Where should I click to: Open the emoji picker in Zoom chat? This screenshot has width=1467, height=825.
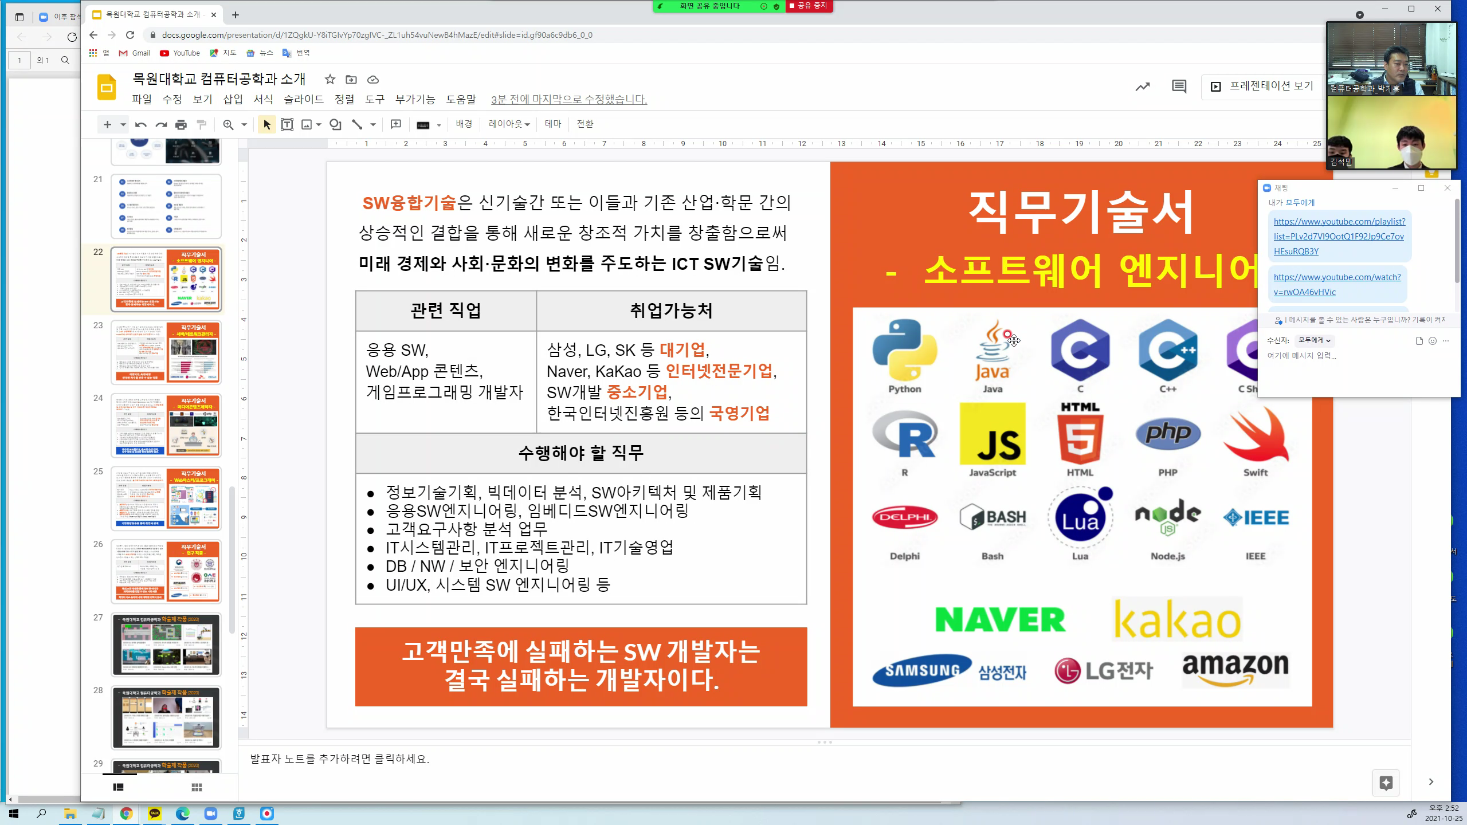tap(1433, 341)
